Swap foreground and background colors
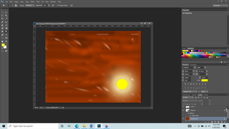Image resolution: width=229 pixels, height=129 pixels. (6, 44)
